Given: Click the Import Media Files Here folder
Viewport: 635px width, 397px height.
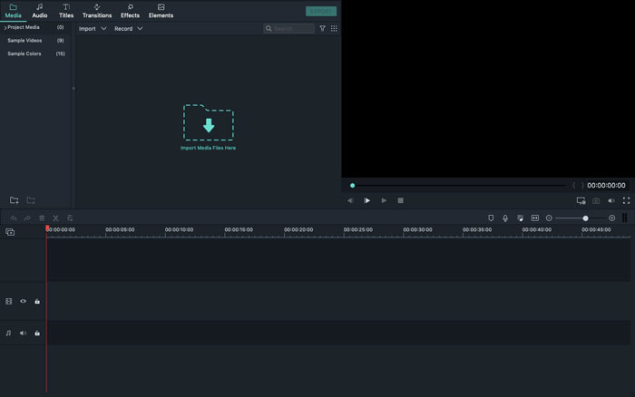Looking at the screenshot, I should pos(209,122).
